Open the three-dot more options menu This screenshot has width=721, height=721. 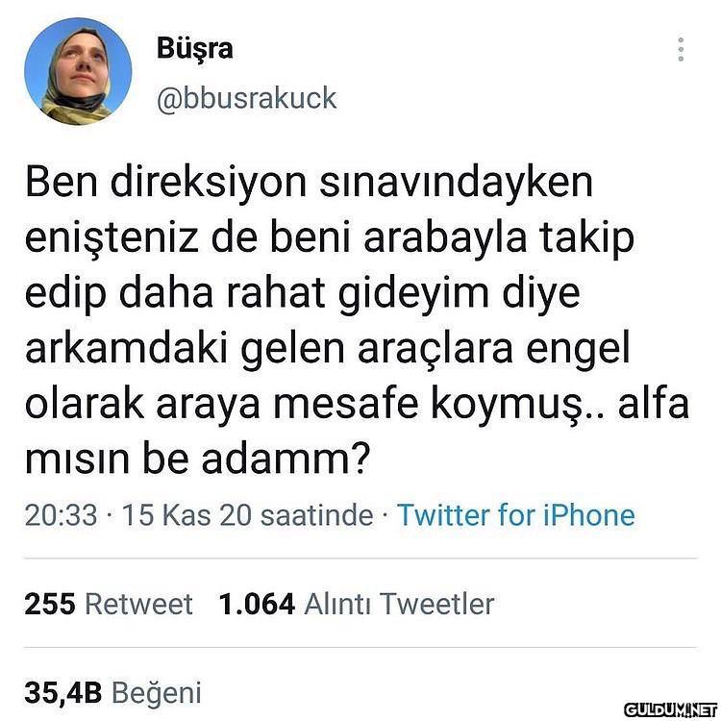pyautogui.click(x=681, y=49)
